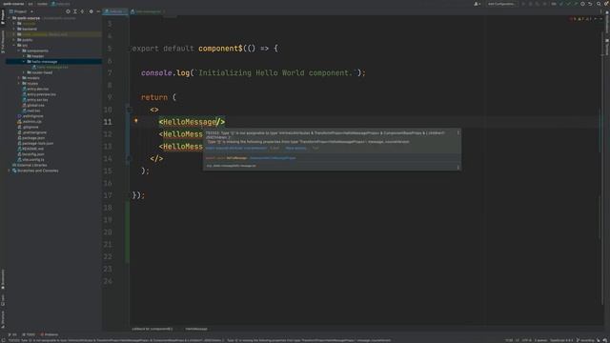The height and width of the screenshot is (343, 610).
Task: Collapse the qwik-course root folder
Action: pos(10,18)
